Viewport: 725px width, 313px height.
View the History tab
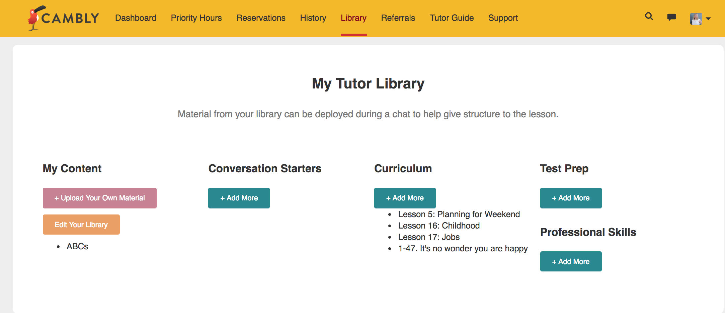tap(313, 18)
